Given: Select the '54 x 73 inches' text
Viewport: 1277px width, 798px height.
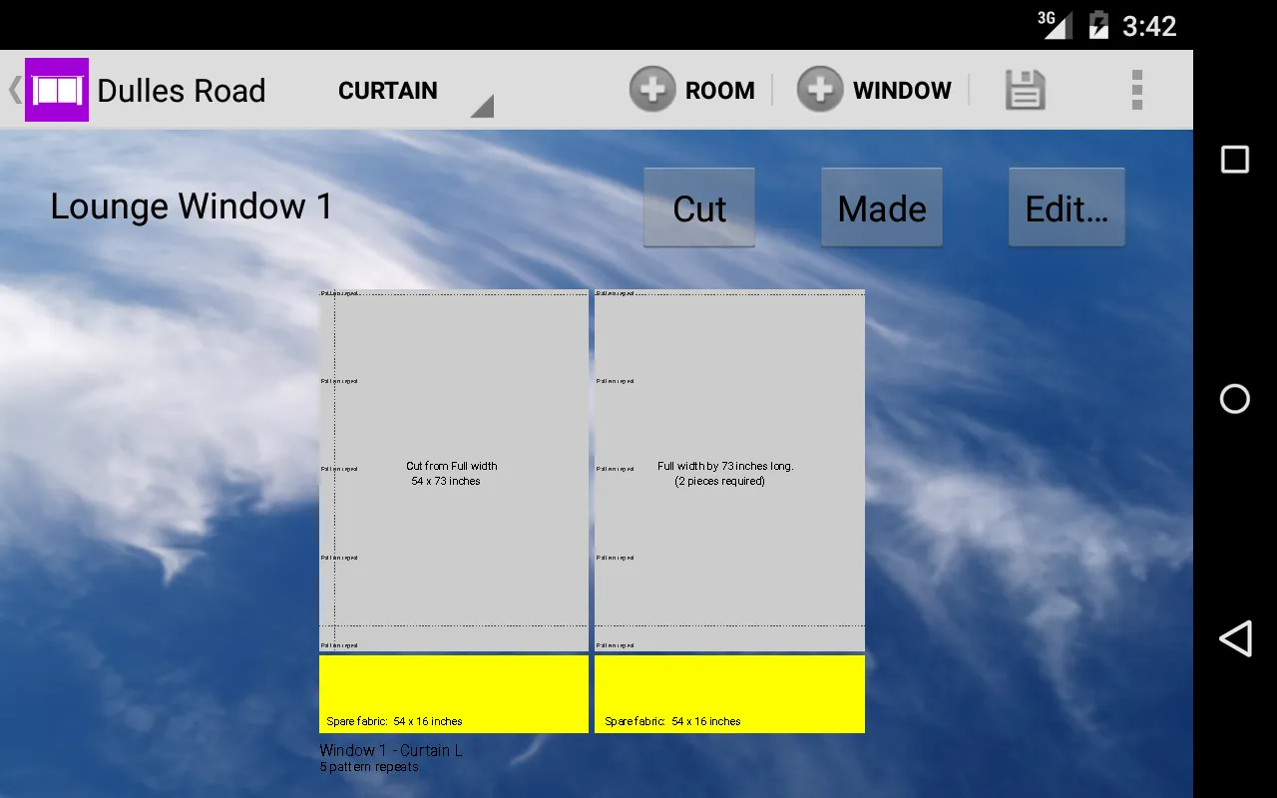Looking at the screenshot, I should tap(446, 482).
